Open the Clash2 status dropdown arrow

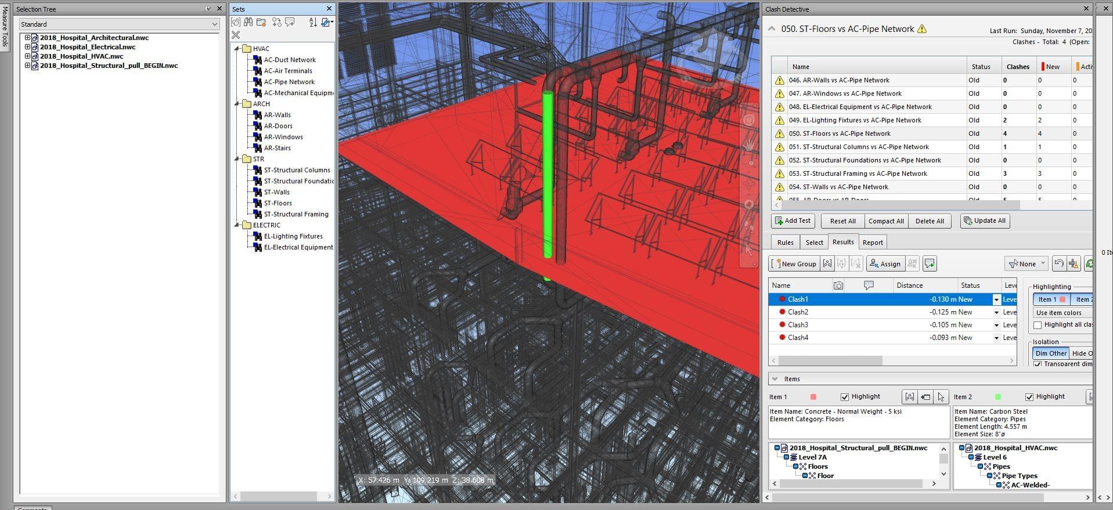996,312
